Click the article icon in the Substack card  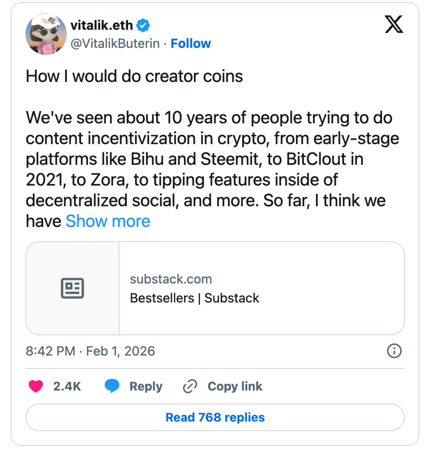point(72,288)
